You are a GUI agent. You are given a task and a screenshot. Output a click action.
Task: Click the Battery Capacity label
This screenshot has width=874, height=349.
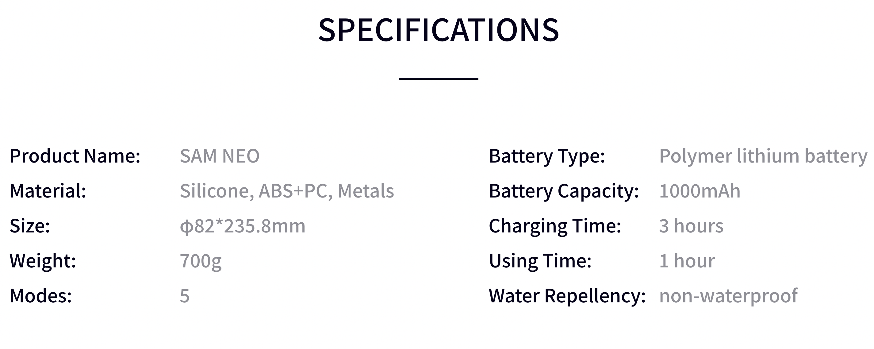tap(564, 191)
